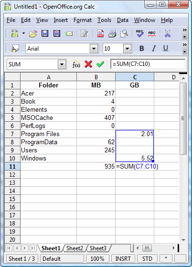This screenshot has height=267, width=192.
Task: Open the New document dropdown arrow
Action: click(x=24, y=33)
